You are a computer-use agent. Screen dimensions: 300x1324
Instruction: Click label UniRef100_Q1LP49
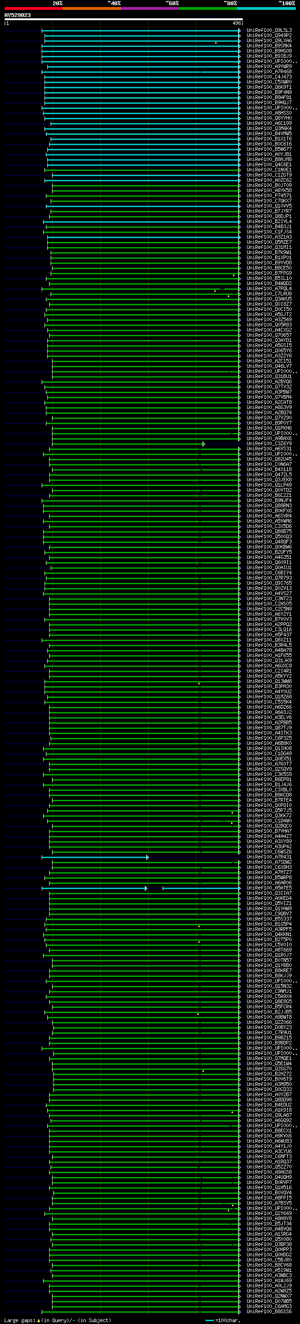pos(269,485)
